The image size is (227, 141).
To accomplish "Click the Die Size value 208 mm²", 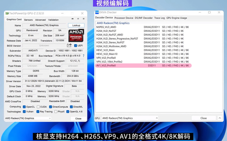I will [60, 35].
